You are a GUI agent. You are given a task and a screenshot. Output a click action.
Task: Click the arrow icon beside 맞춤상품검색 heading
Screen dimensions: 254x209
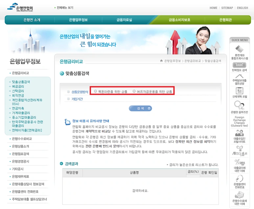[x=62, y=73]
